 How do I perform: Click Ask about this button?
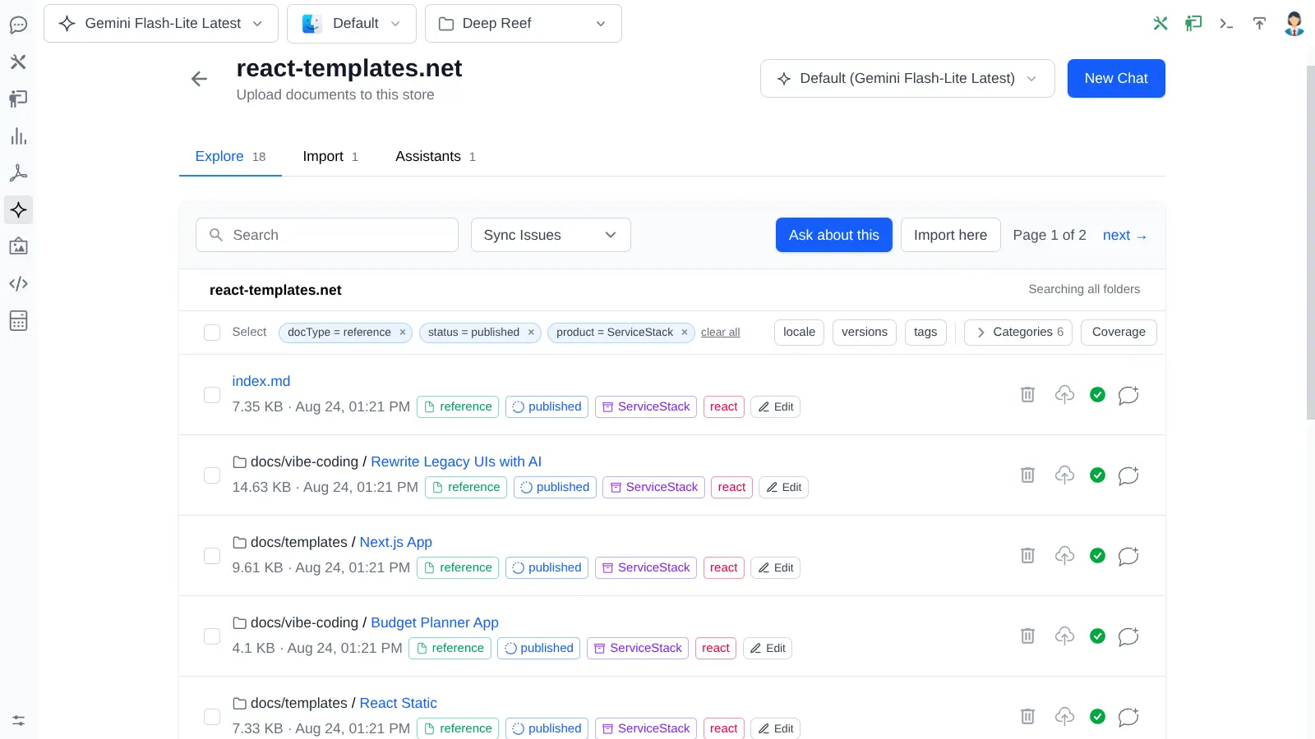point(834,235)
